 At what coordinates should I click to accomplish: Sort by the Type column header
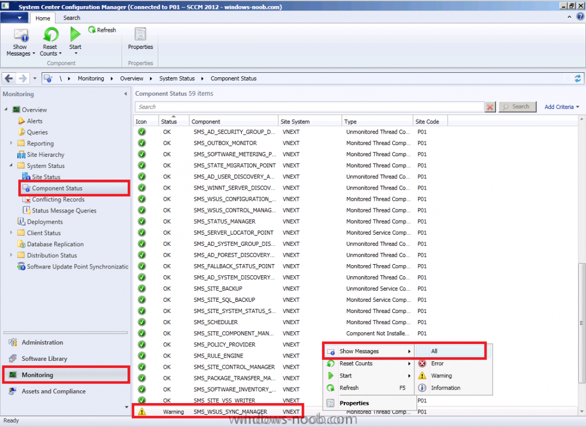coord(378,122)
